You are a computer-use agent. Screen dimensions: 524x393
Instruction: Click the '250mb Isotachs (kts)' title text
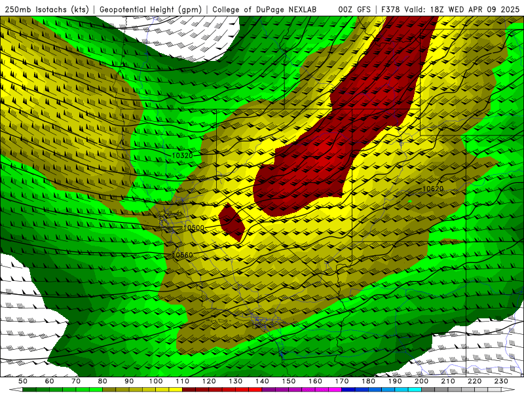click(x=47, y=9)
